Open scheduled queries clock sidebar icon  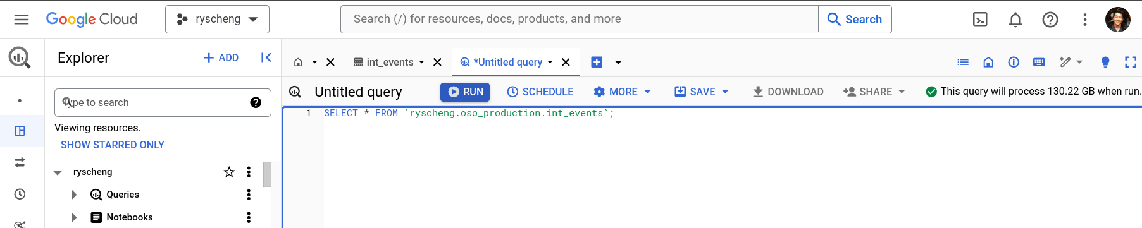click(x=20, y=194)
